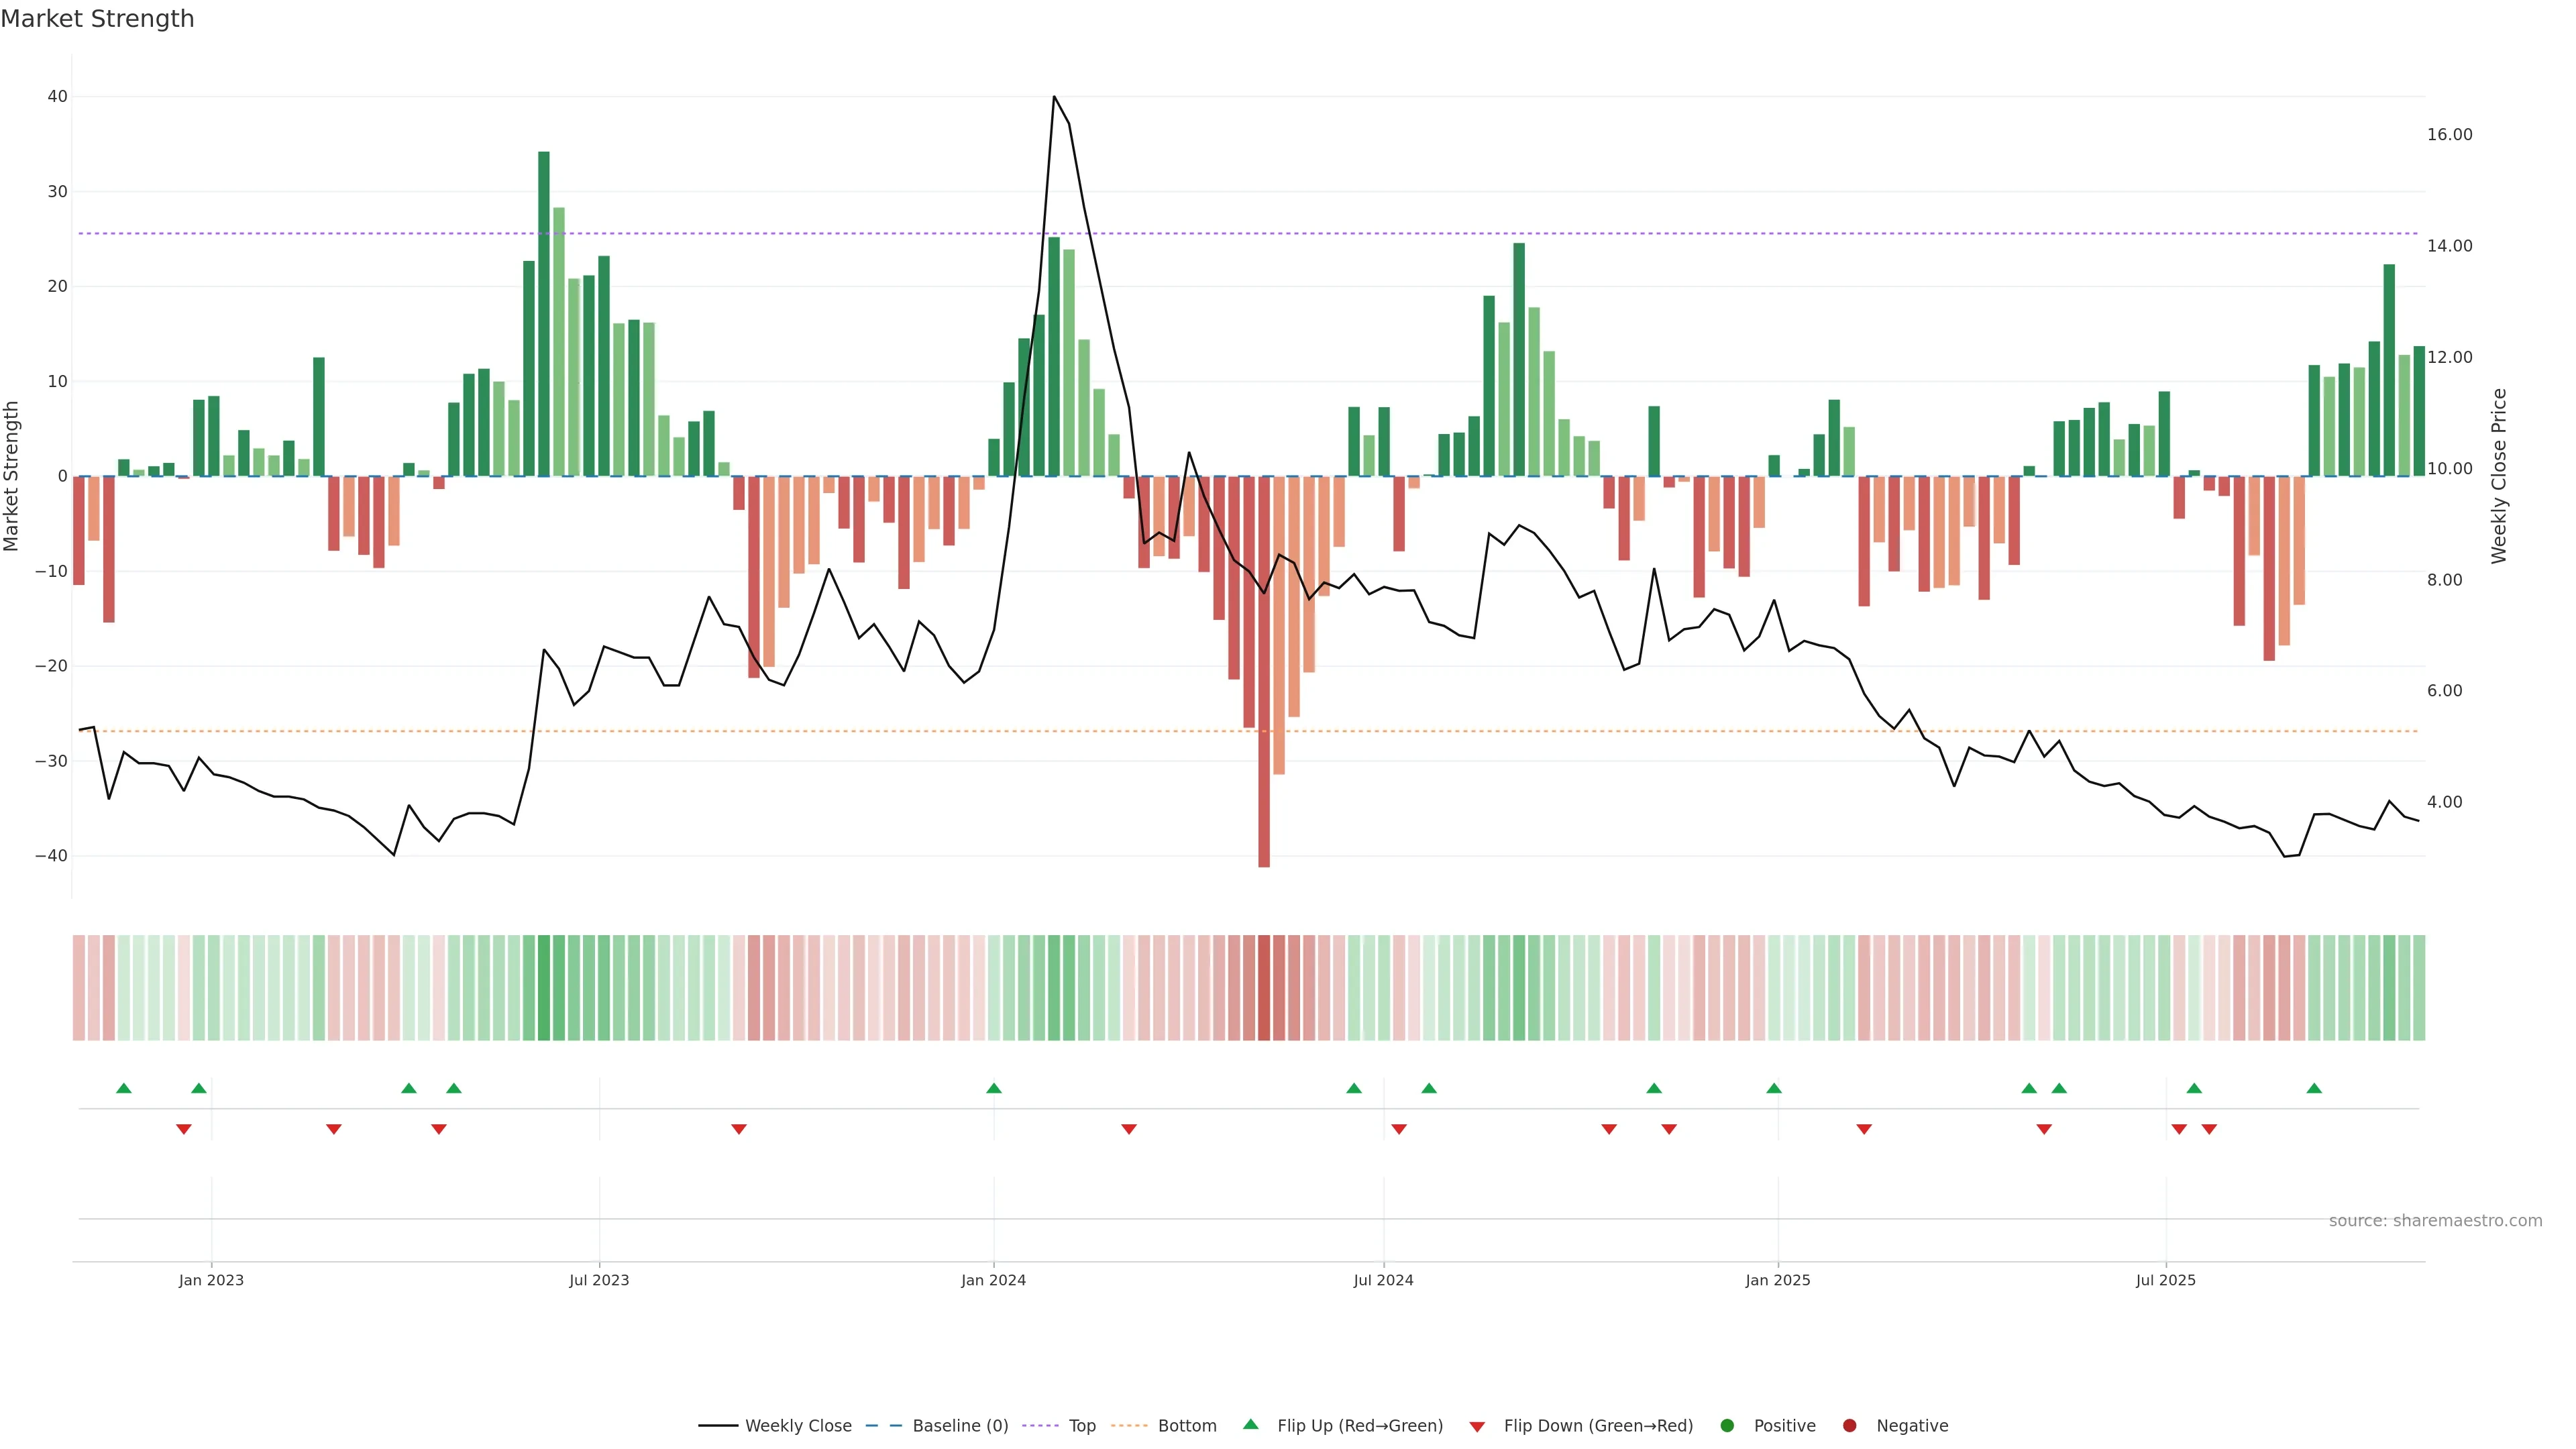Click the purple dotted Top legend line icon
The width and height of the screenshot is (2576, 1449).
click(1041, 1426)
